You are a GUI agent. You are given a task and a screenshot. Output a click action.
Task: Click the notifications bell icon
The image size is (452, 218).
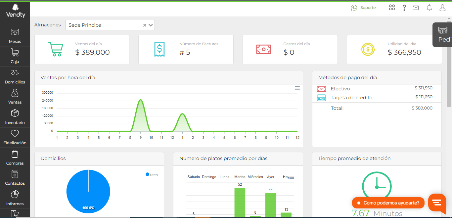[x=429, y=8]
